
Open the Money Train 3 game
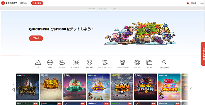(146, 87)
